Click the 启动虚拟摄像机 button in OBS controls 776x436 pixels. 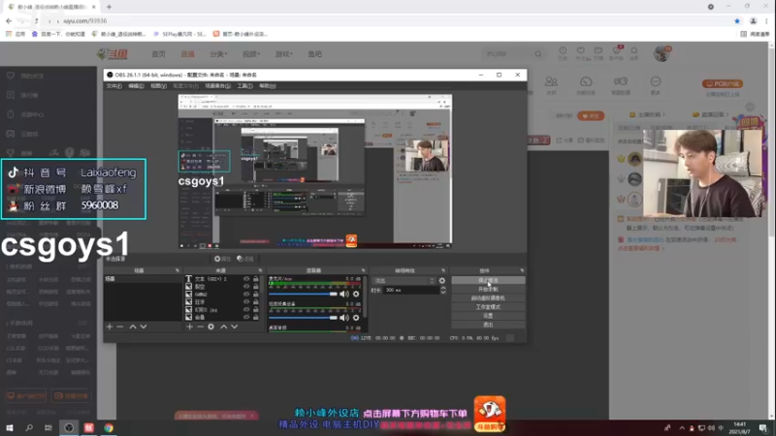pyautogui.click(x=488, y=298)
